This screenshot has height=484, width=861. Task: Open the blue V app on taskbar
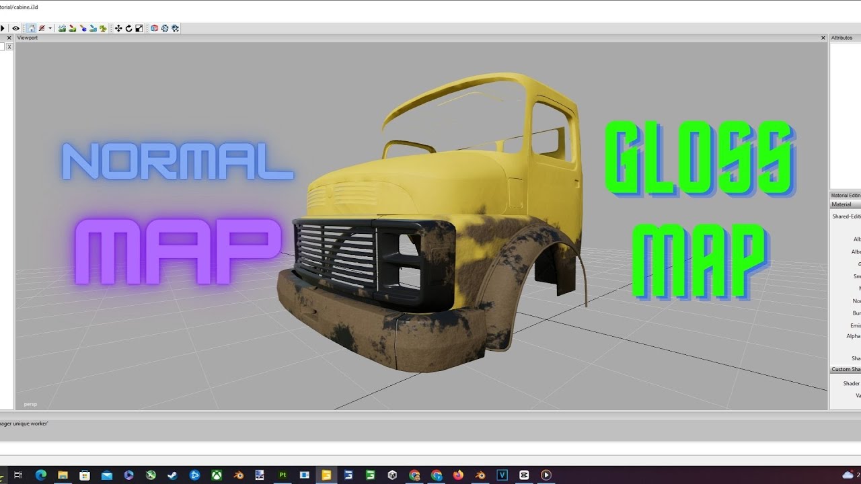pyautogui.click(x=502, y=475)
